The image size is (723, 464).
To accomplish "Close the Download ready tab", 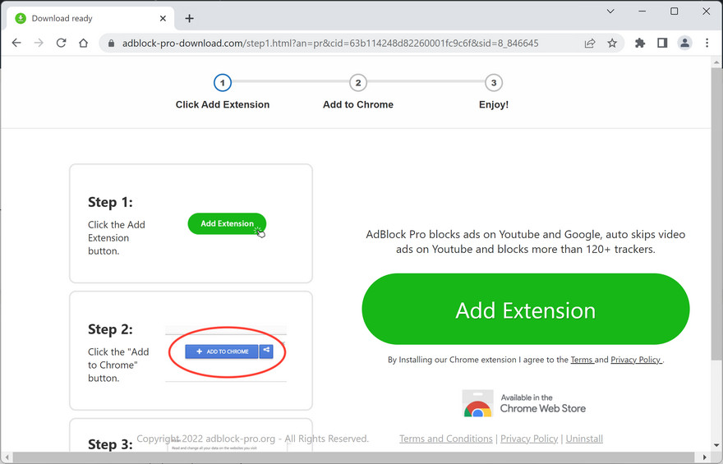I will (163, 18).
